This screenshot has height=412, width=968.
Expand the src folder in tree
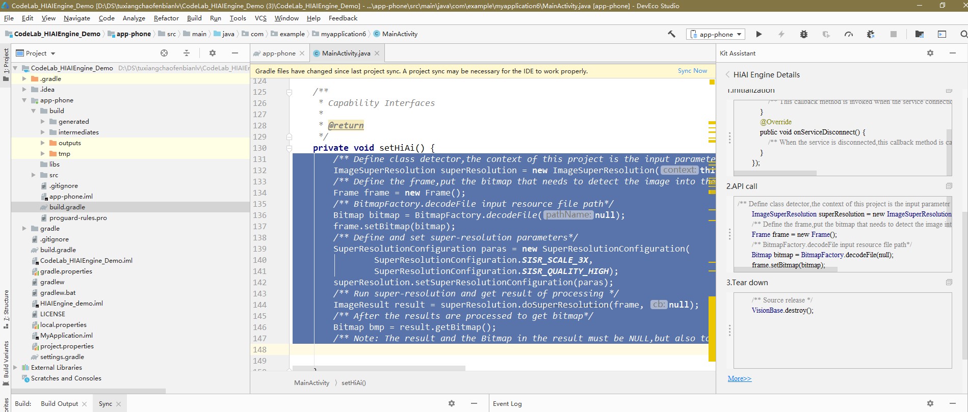click(x=33, y=175)
